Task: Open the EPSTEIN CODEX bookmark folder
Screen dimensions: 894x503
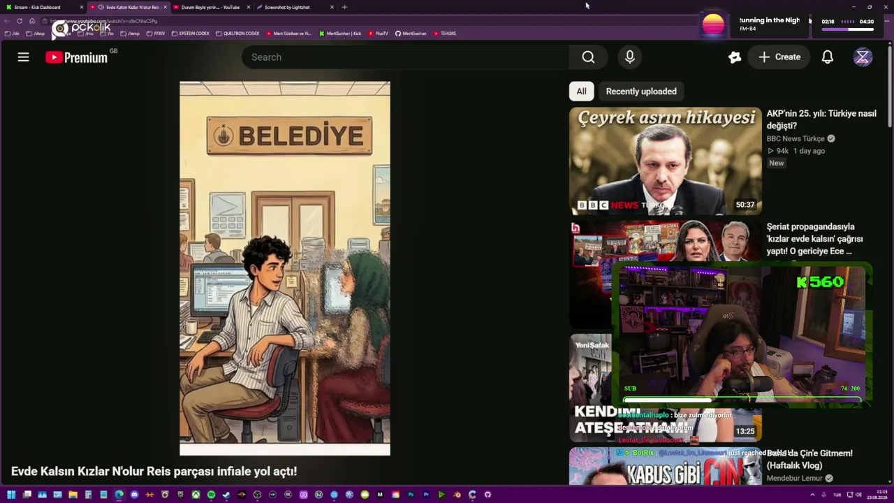Action: pos(190,34)
